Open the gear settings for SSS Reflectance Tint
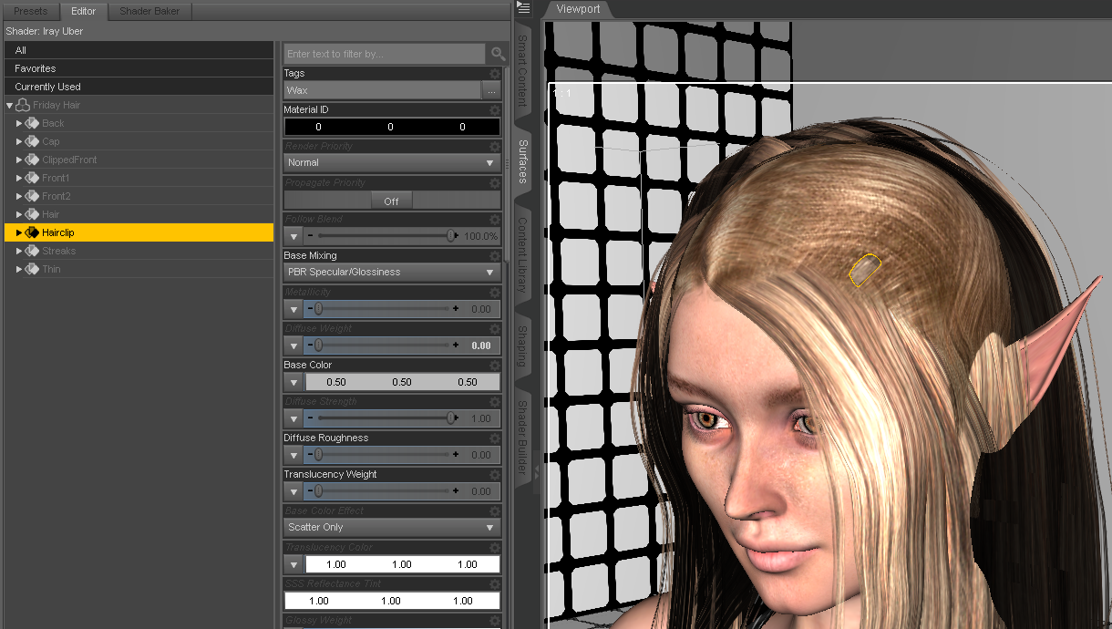The width and height of the screenshot is (1112, 629). coord(495,583)
